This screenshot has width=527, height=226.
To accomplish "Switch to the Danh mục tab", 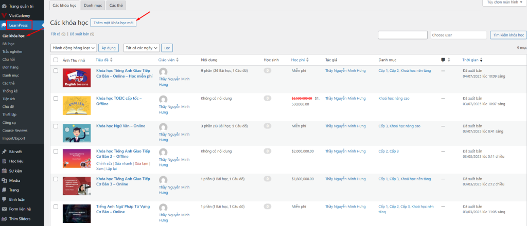I will 93,5.
